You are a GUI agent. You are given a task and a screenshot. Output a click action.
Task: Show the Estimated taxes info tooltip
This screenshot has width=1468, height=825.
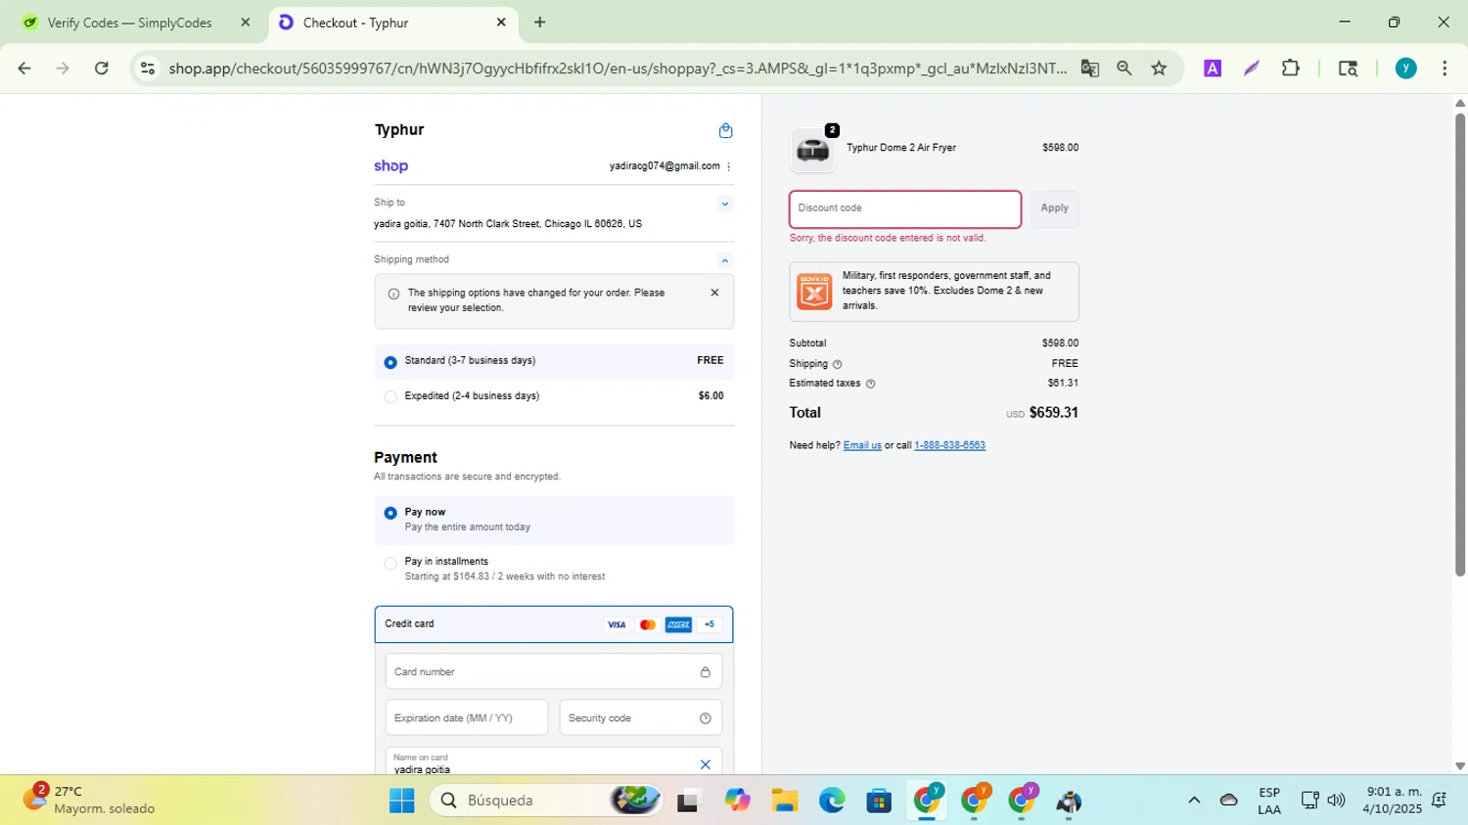pyautogui.click(x=870, y=384)
